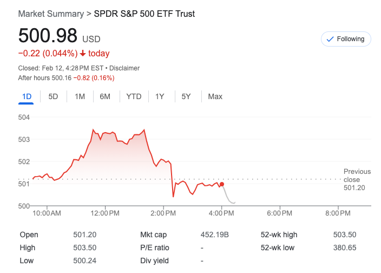The image size is (381, 273).
Task: Click the SPDR S&P 500 ETF Trust title
Action: [x=144, y=14]
